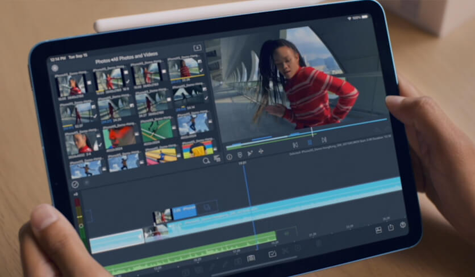
Task: Select the library clip of a face in profile
Action: (82, 142)
